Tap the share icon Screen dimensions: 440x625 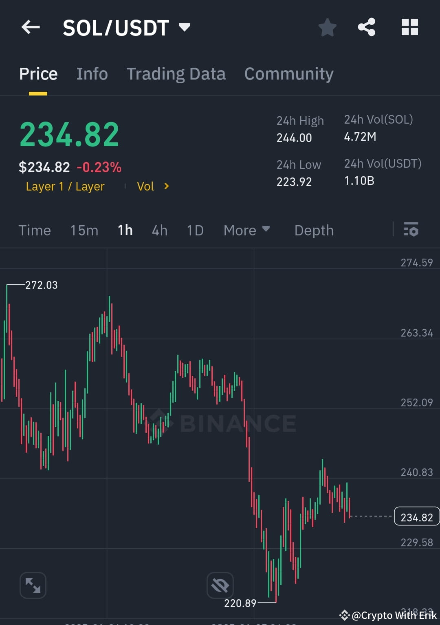[366, 27]
